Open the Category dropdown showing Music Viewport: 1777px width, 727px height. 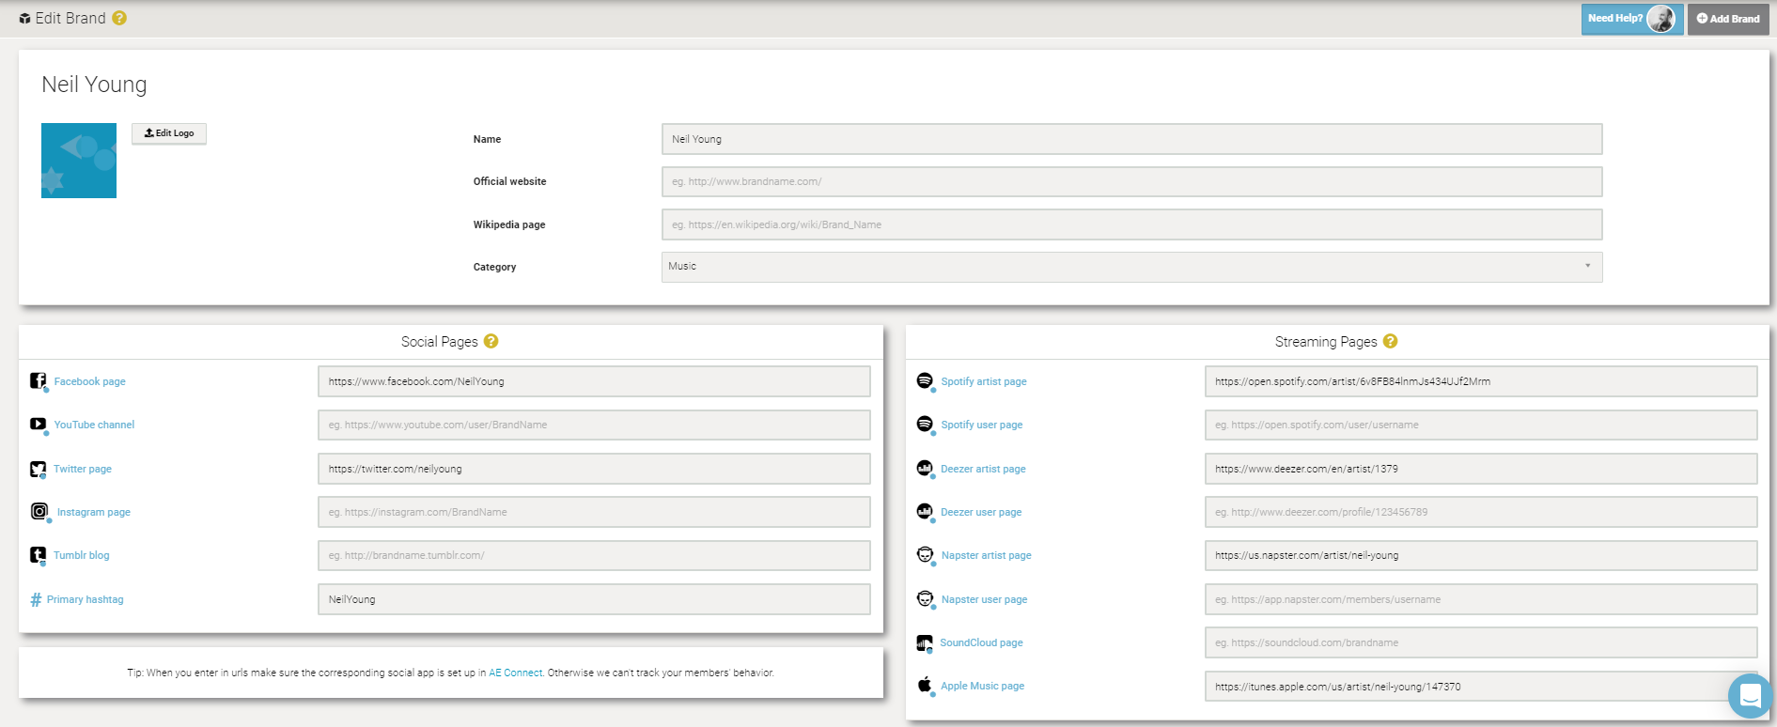pyautogui.click(x=1131, y=267)
